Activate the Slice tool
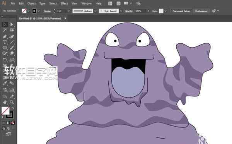 click(x=12, y=97)
